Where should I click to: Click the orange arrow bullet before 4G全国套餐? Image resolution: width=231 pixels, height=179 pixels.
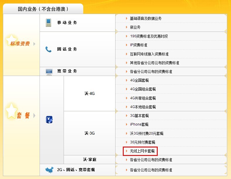[127, 80]
